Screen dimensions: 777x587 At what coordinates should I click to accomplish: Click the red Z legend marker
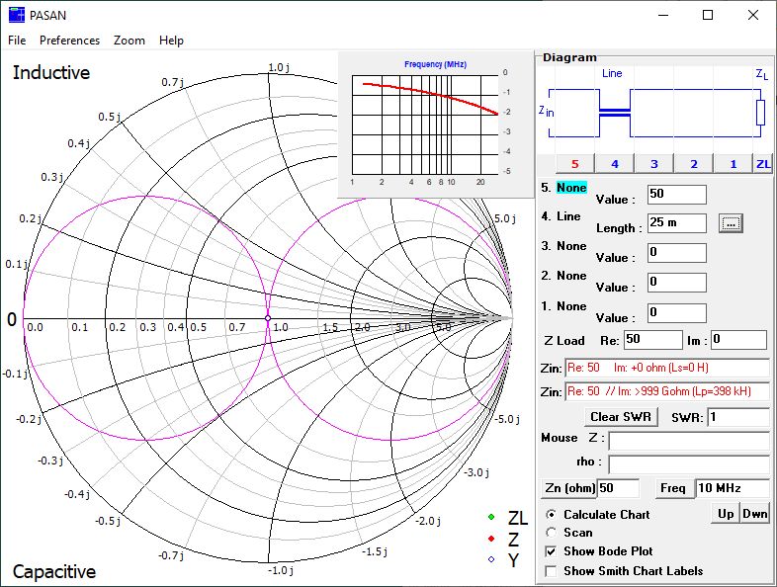click(x=491, y=539)
